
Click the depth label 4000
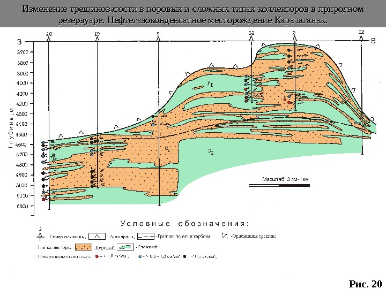click(x=22, y=83)
